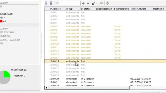The image size is (166, 93).
Task: Sort by the IP-Typ column header
Action: pyautogui.click(x=73, y=9)
